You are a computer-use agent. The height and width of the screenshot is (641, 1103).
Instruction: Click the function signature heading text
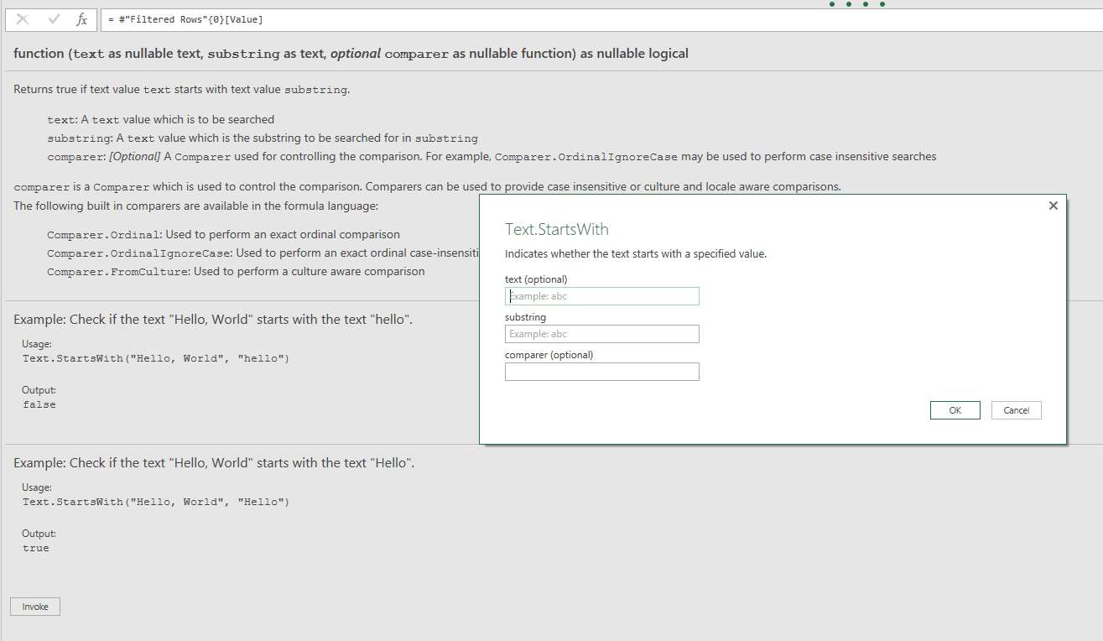click(351, 54)
